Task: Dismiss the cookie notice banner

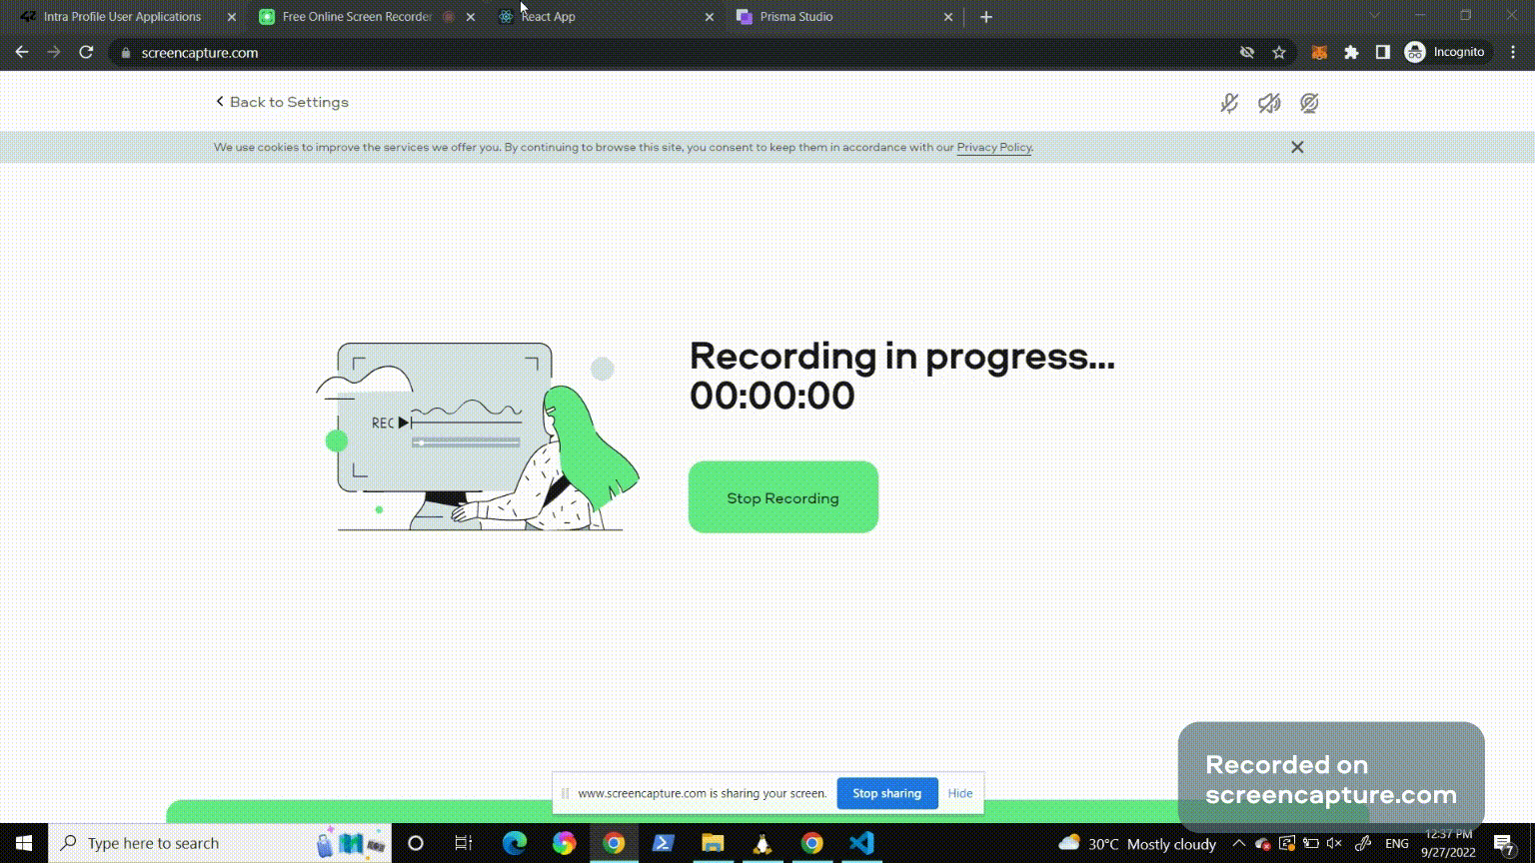Action: [1297, 147]
